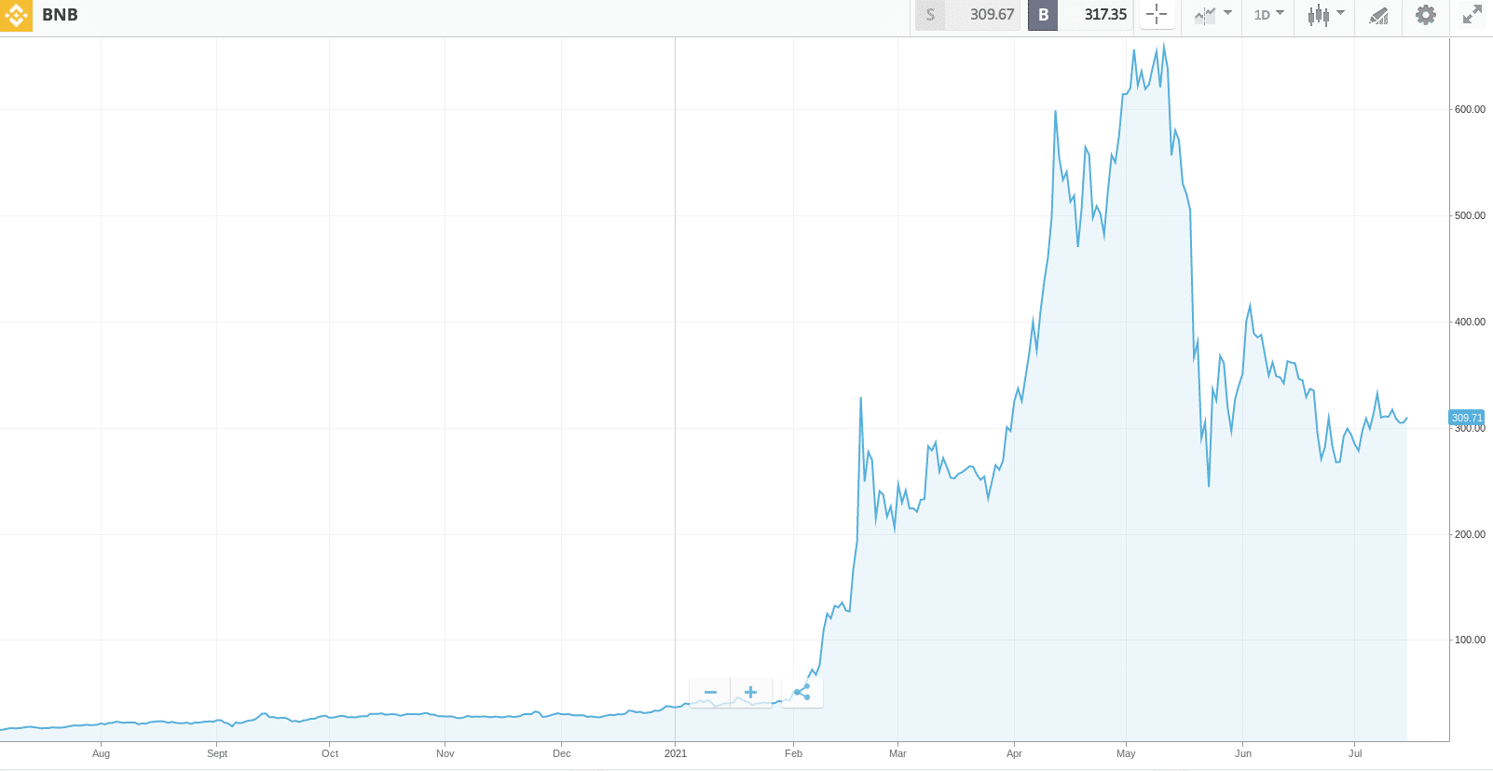This screenshot has height=771, width=1493.
Task: Click the Jul date axis label
Action: [1355, 753]
